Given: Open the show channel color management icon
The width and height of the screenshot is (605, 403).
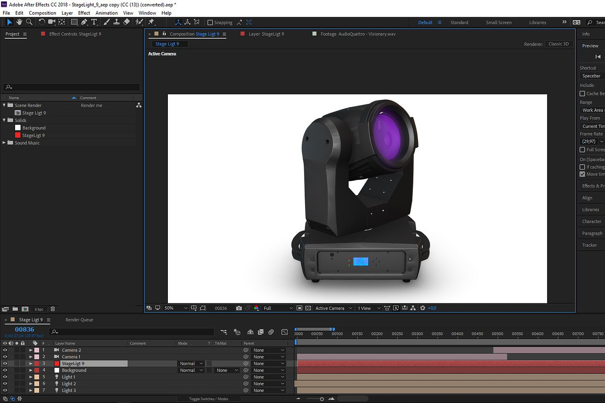Looking at the screenshot, I should click(x=256, y=308).
